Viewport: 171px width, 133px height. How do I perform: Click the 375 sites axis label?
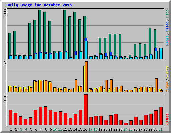point(5,63)
